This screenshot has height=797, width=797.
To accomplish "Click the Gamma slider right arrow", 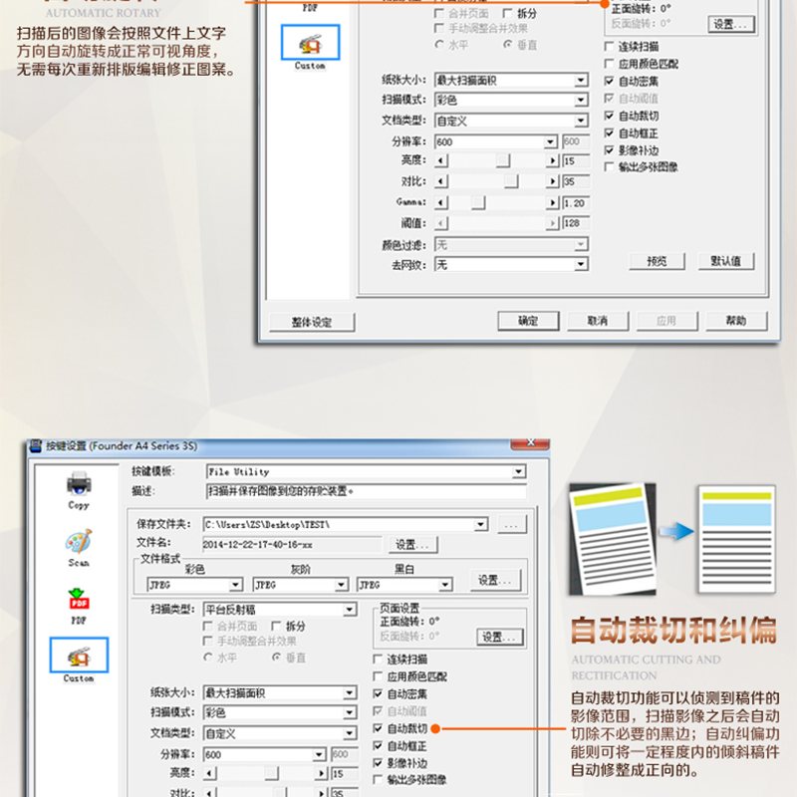I will coord(551,202).
